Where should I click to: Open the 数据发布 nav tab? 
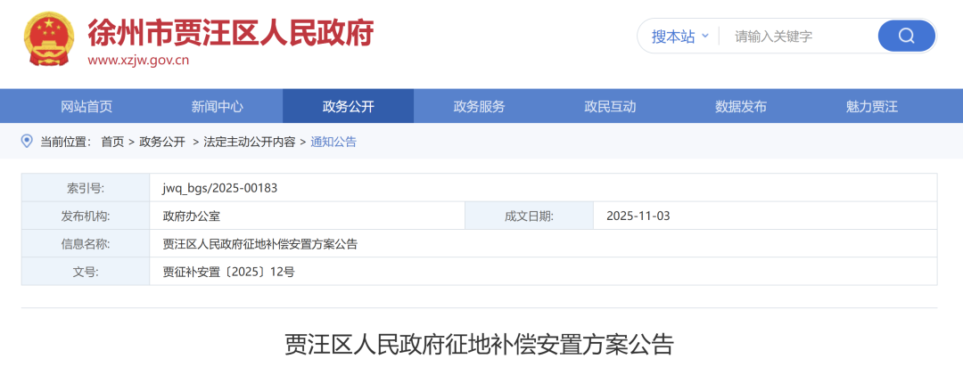tap(741, 106)
